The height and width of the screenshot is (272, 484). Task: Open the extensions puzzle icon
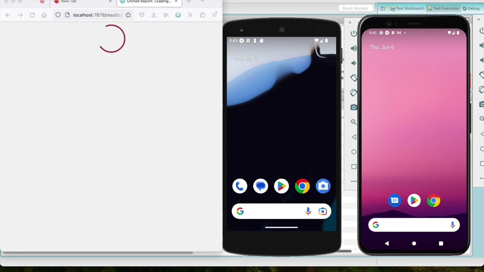(x=202, y=15)
